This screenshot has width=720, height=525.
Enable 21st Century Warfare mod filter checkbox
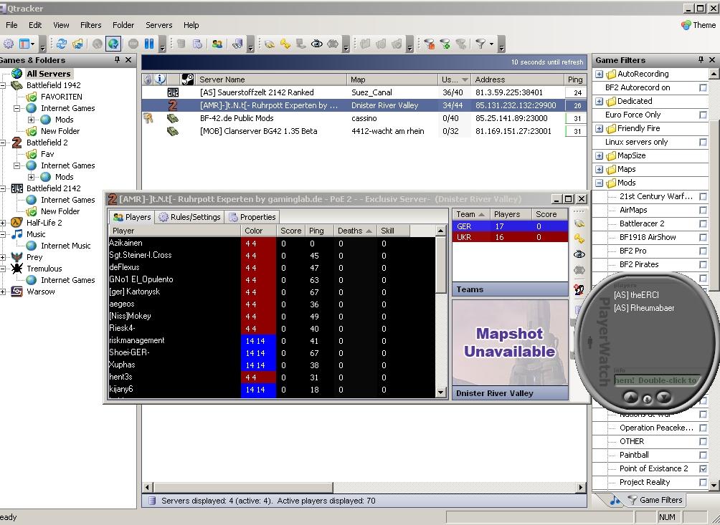coord(703,196)
